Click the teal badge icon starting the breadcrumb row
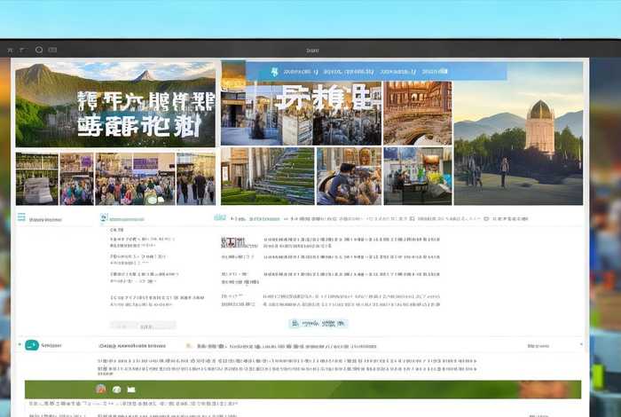The width and height of the screenshot is (621, 417). point(220,217)
